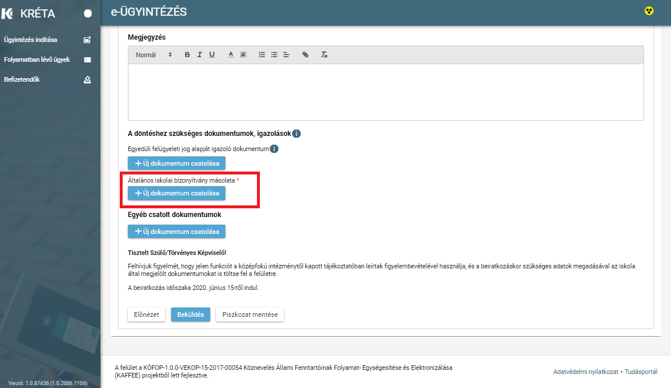Click info icon beside szükséges dokumentumok heading

click(296, 134)
